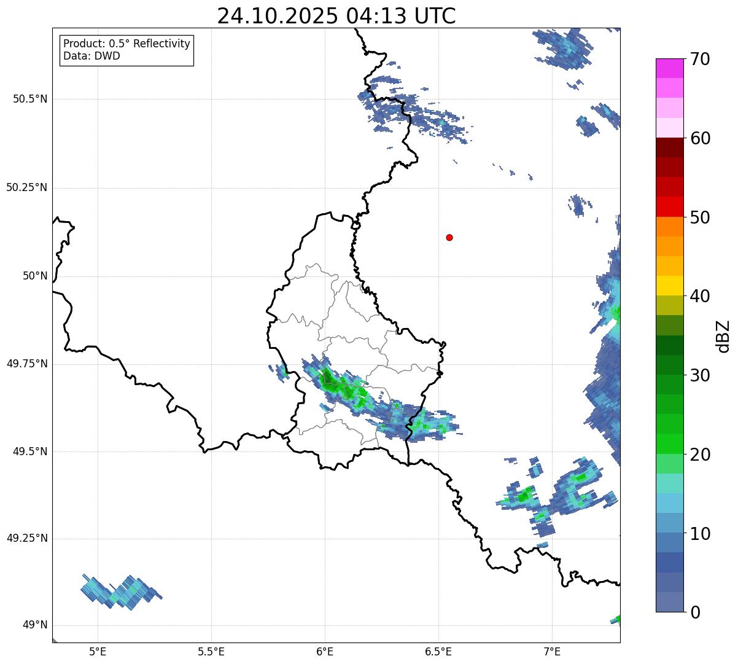Click the 49°N latitude label

coord(35,625)
